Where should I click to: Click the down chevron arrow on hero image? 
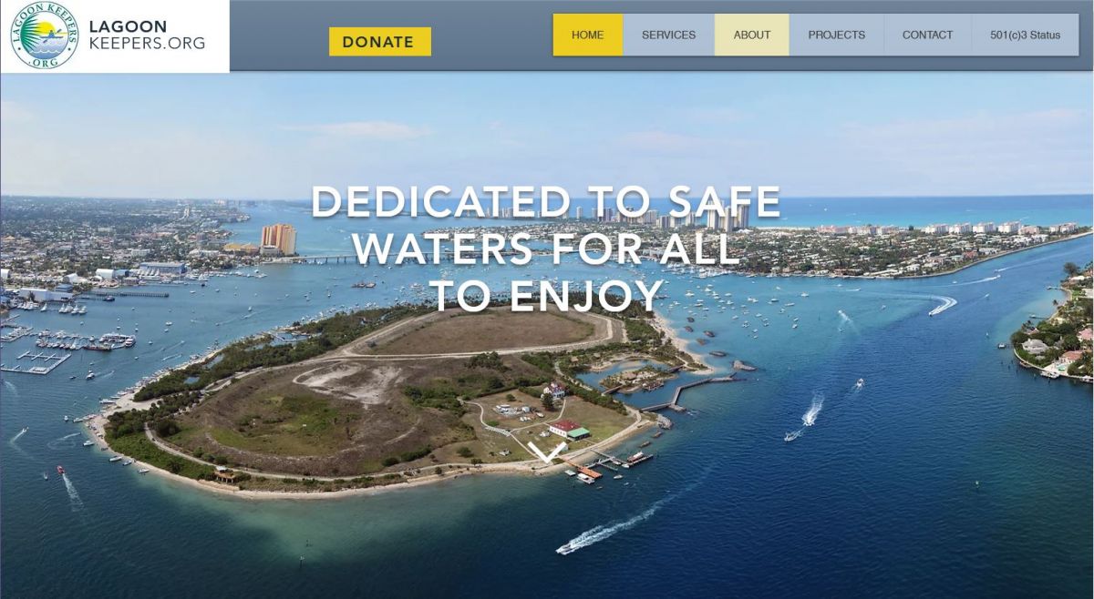point(547,452)
